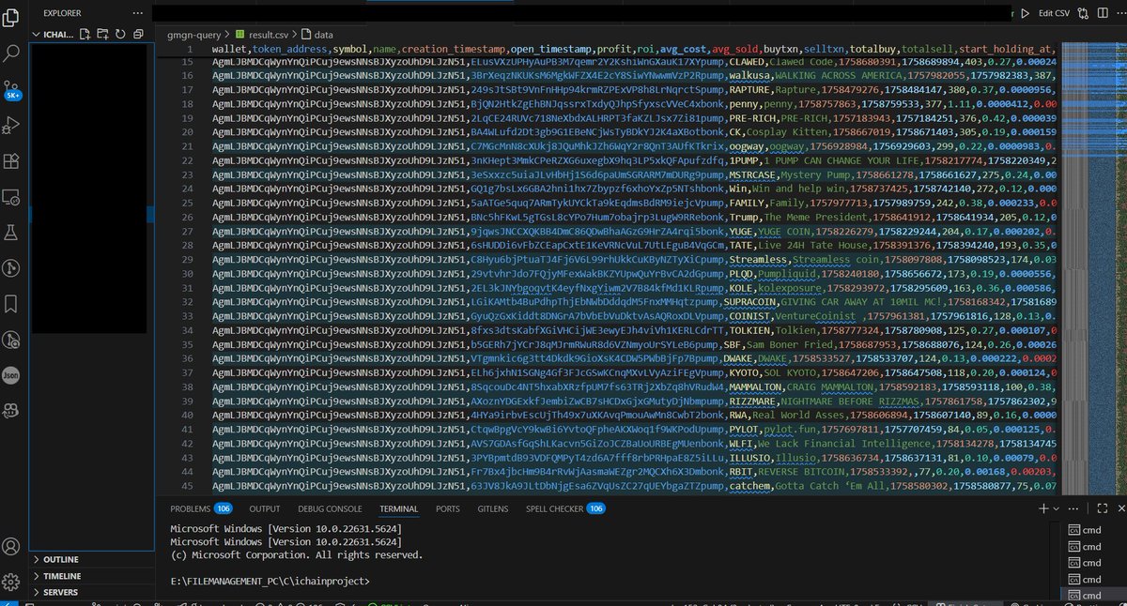
Task: Switch to the SPELL CHECKER tab
Action: pos(566,508)
